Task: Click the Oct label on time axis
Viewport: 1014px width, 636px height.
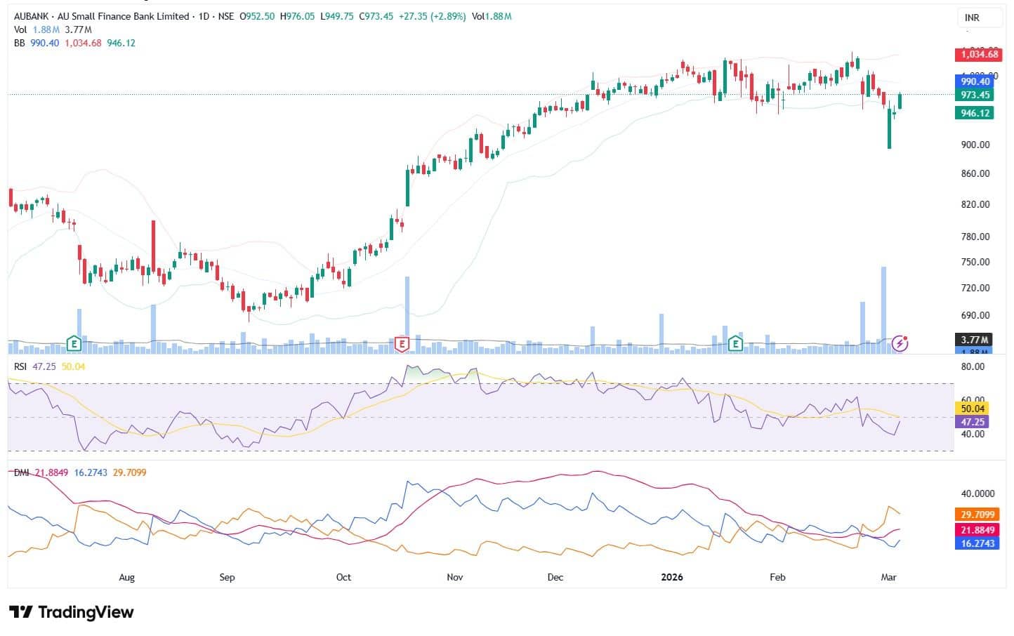Action: point(343,578)
